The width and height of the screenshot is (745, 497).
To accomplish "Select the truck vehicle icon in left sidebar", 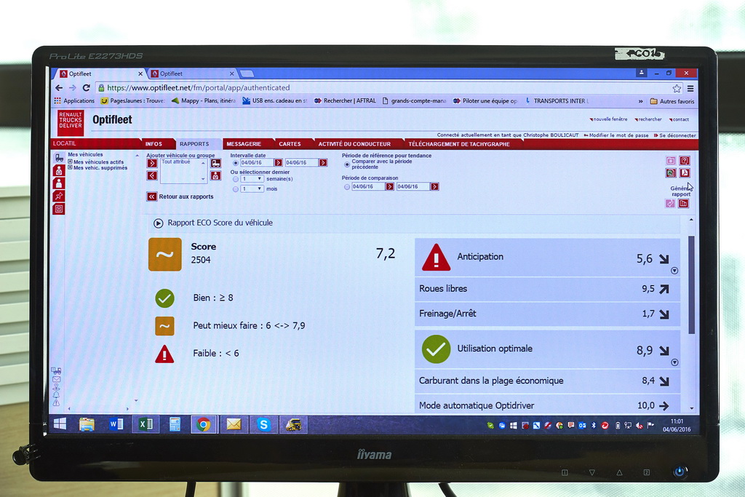I will click(59, 158).
